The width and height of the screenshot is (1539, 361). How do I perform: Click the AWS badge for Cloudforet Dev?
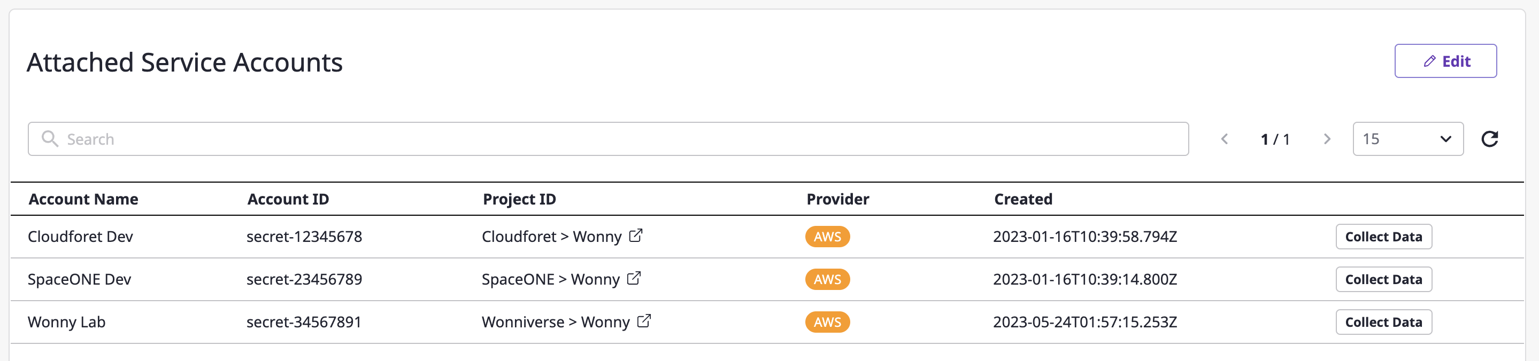tap(827, 237)
